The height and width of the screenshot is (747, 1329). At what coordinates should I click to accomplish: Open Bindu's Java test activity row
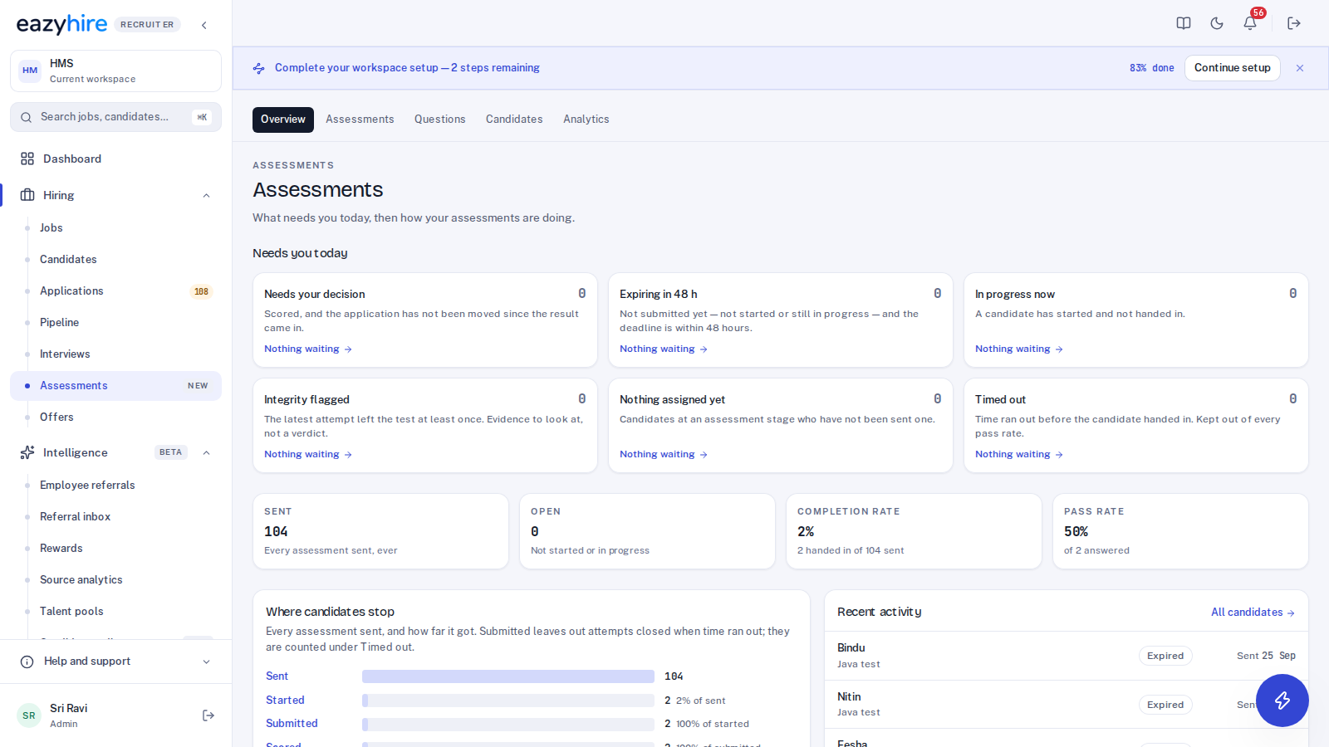click(x=1067, y=656)
